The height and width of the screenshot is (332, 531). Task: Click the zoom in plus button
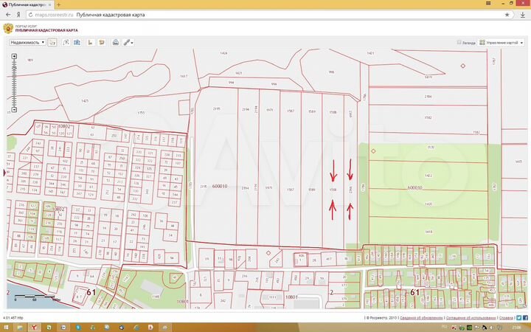[x=14, y=56]
